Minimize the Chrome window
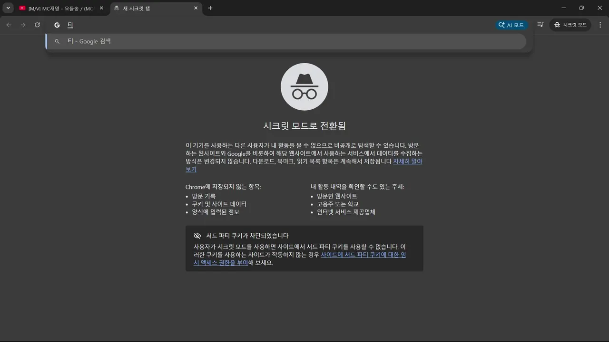609x342 pixels. [564, 8]
